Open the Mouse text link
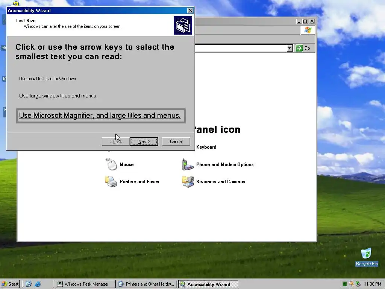 (x=126, y=164)
